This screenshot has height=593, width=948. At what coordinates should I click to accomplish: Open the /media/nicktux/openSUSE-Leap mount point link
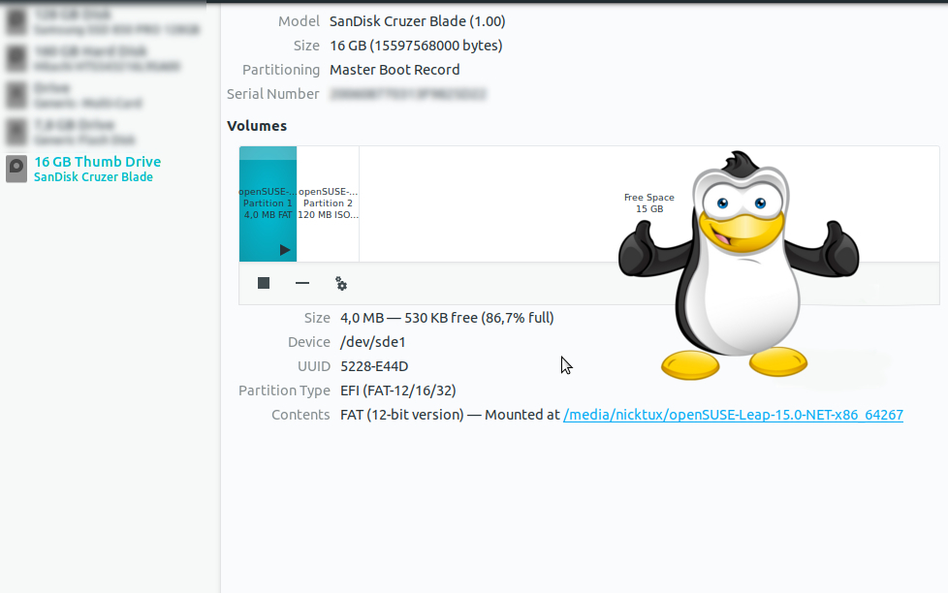tap(733, 415)
